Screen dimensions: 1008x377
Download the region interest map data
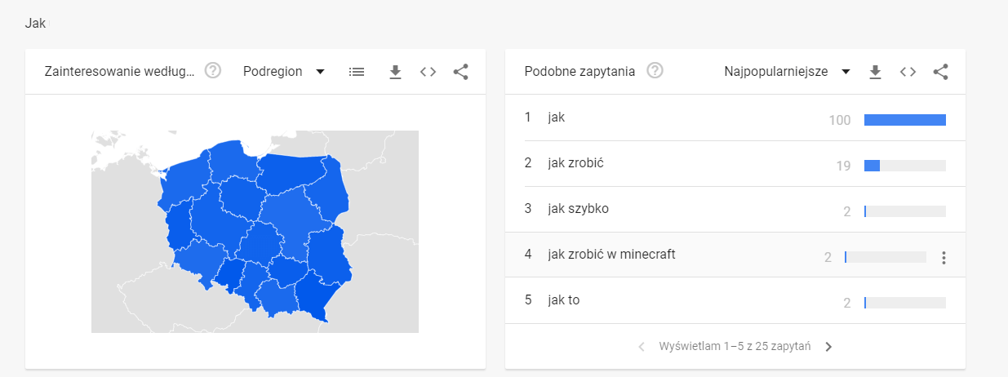point(396,72)
